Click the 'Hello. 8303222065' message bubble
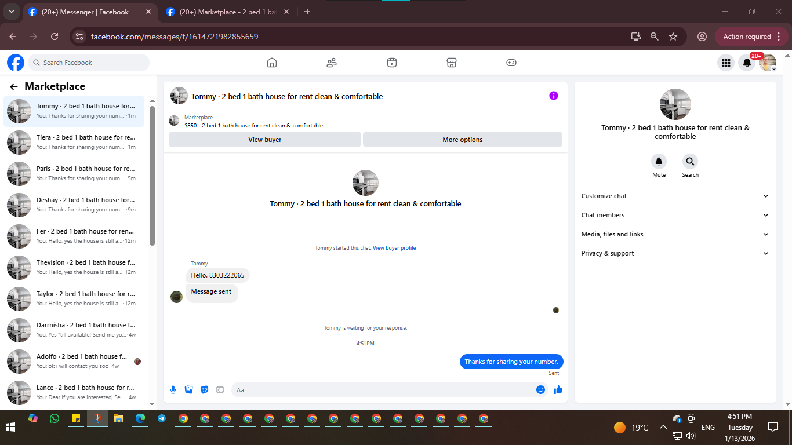 pyautogui.click(x=218, y=275)
